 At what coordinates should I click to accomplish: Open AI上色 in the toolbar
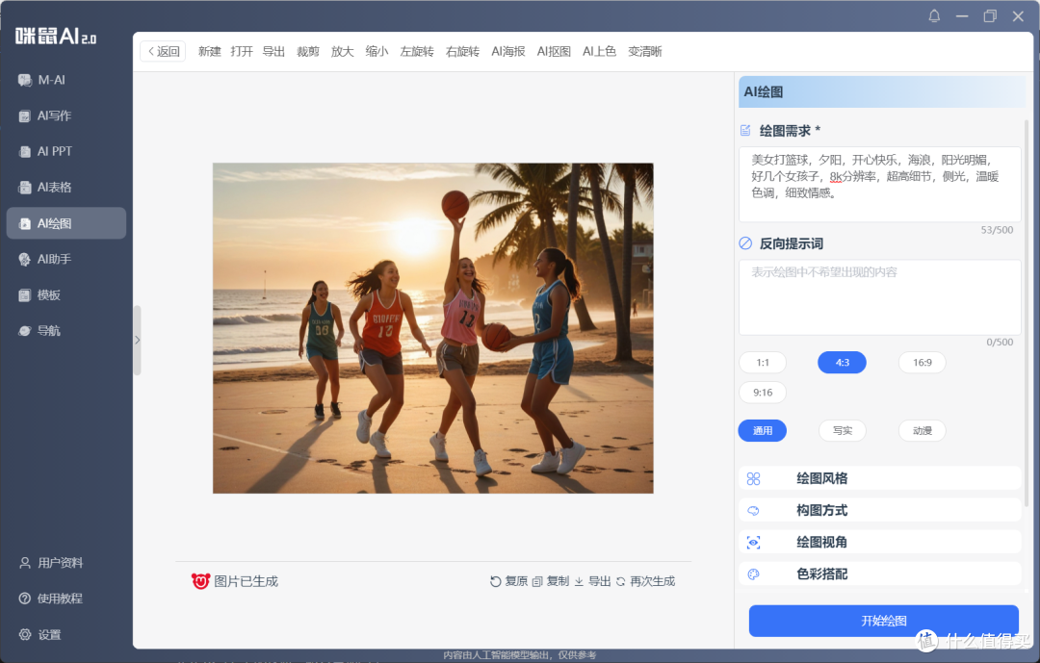600,52
